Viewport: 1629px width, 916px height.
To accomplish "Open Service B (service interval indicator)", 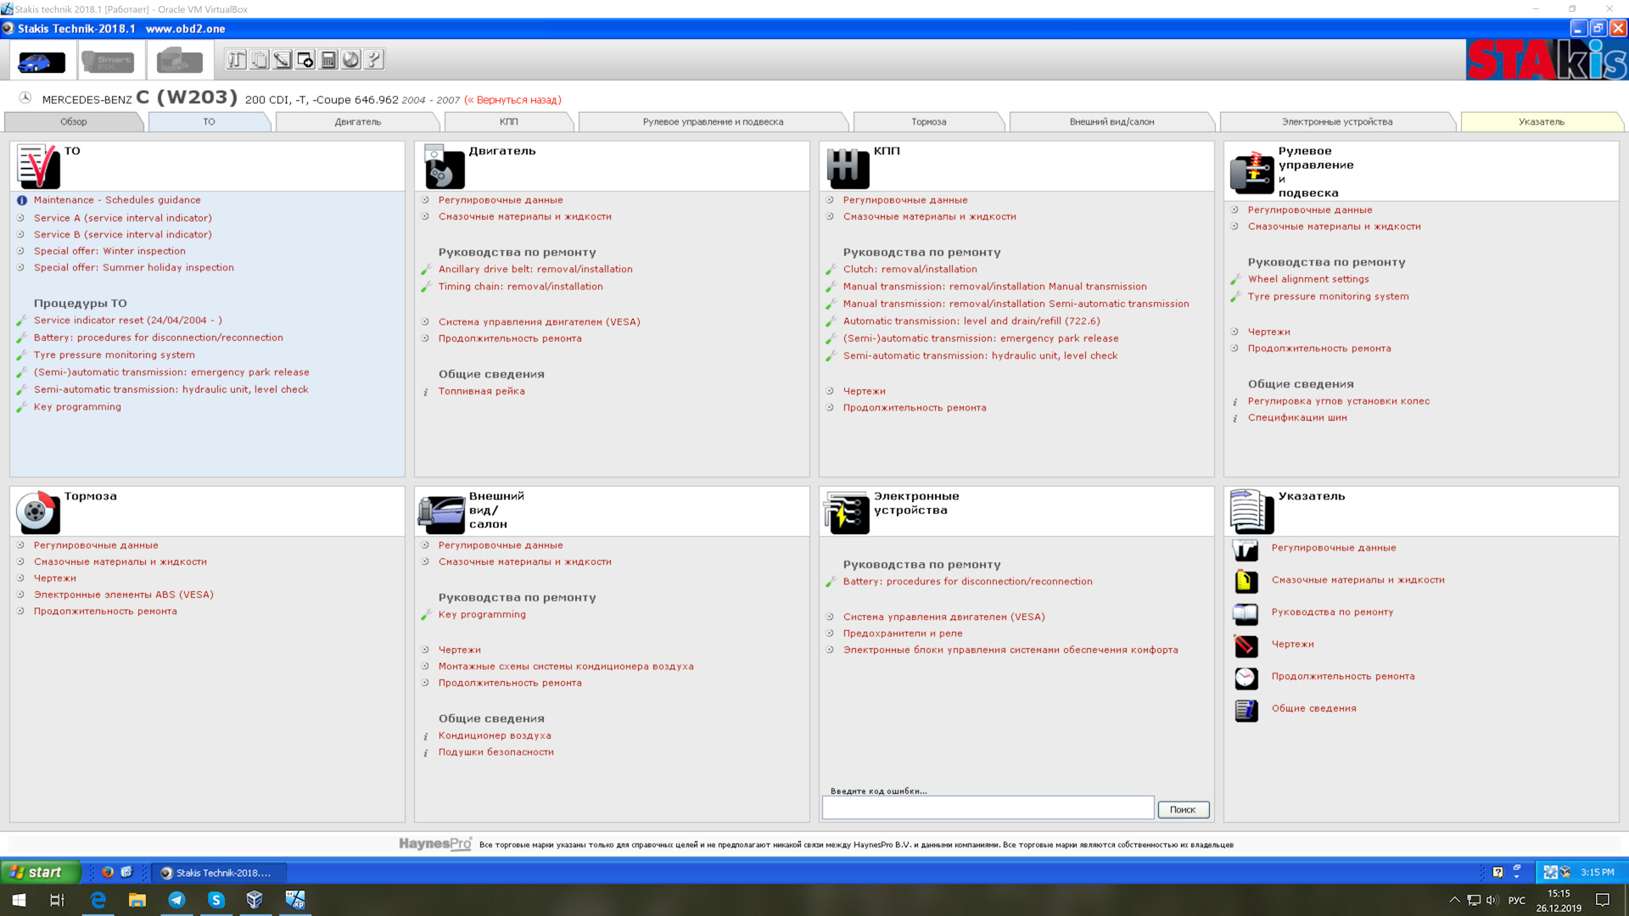I will 123,235.
